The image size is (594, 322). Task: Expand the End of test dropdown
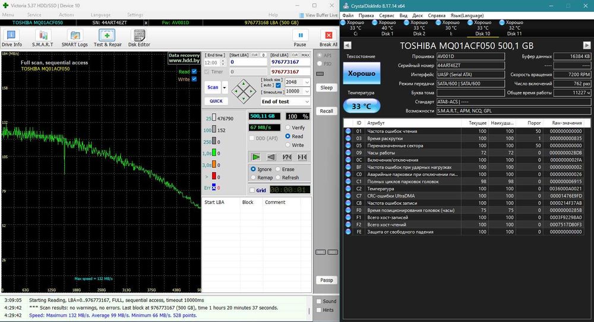[306, 101]
